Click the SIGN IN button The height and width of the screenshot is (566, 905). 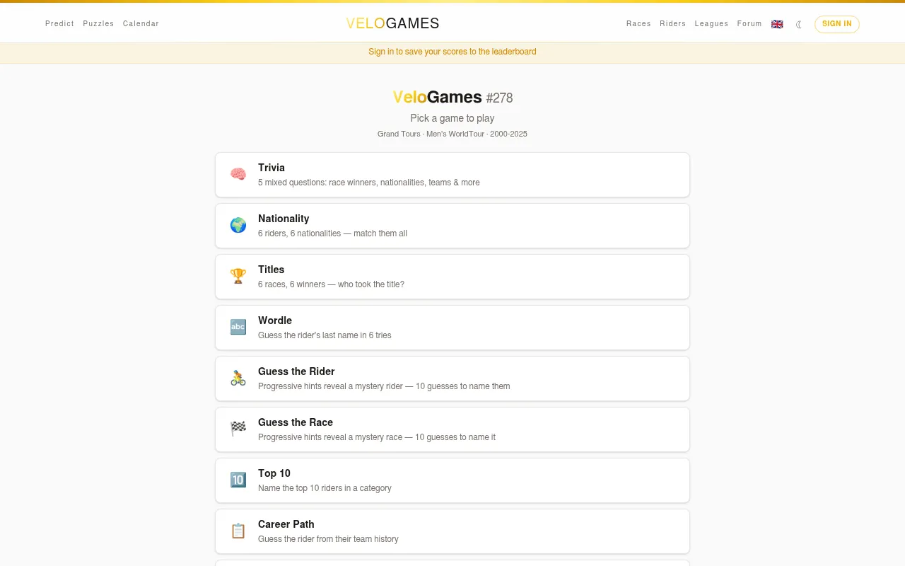coord(837,24)
